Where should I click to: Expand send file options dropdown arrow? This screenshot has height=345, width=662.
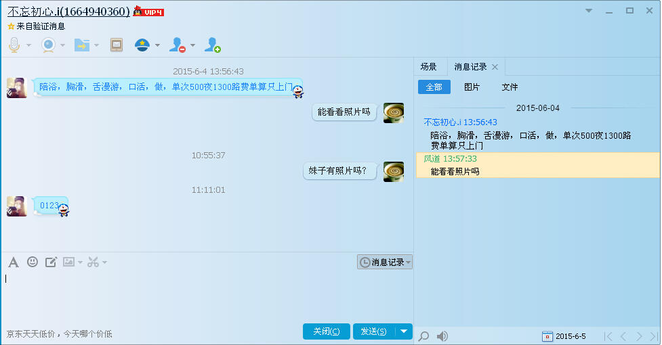[x=96, y=45]
